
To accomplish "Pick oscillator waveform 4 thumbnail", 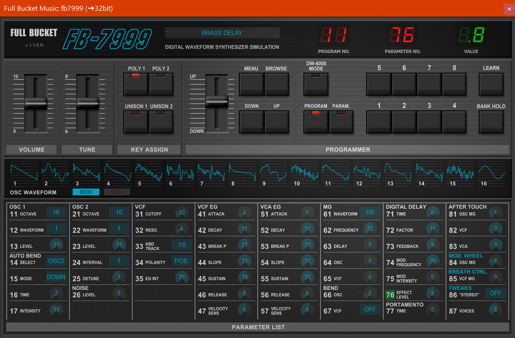I will click(117, 173).
